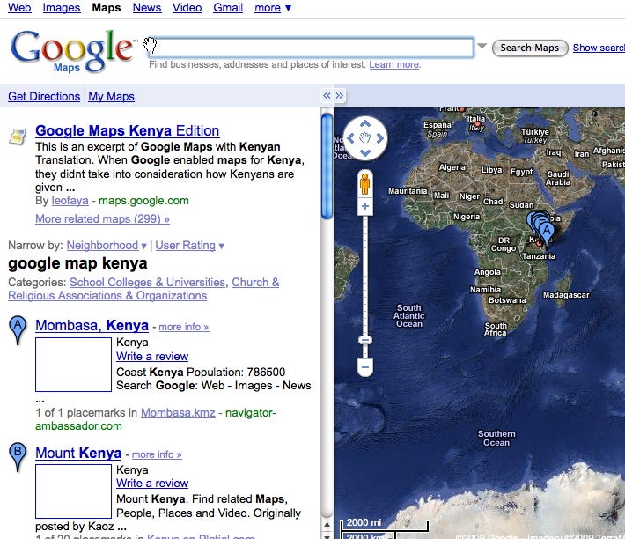Pan the map left with the arrow

click(350, 138)
